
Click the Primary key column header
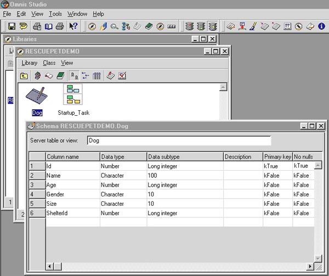coord(277,156)
